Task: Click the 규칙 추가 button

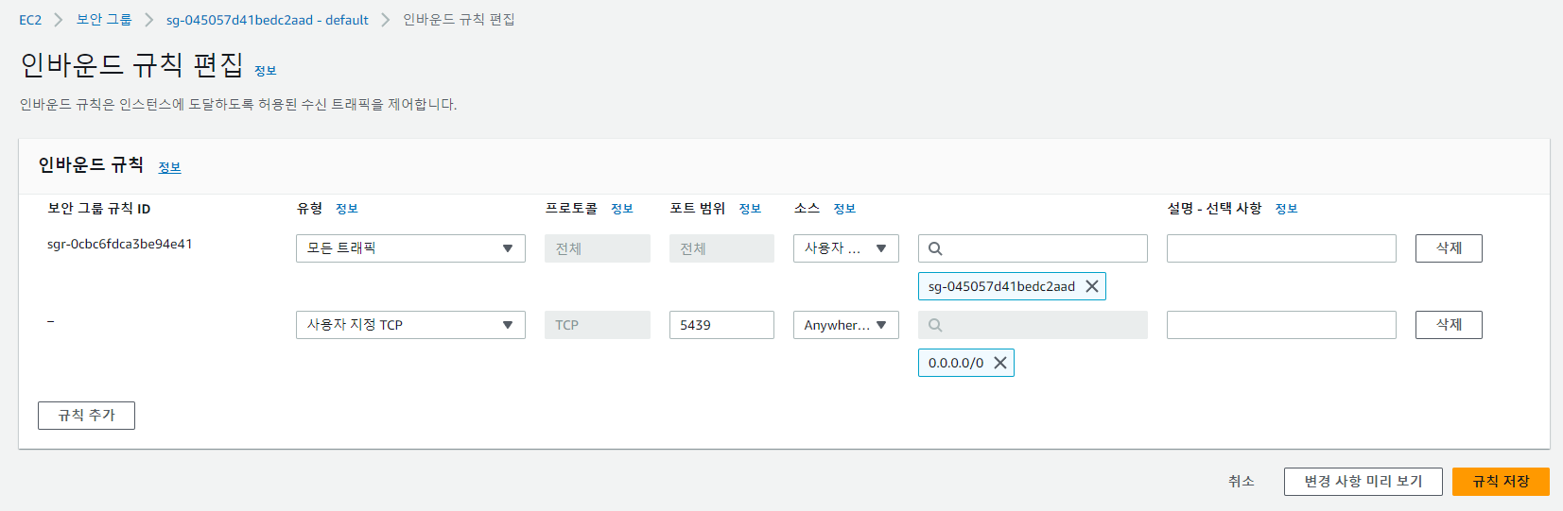Action: pos(86,416)
